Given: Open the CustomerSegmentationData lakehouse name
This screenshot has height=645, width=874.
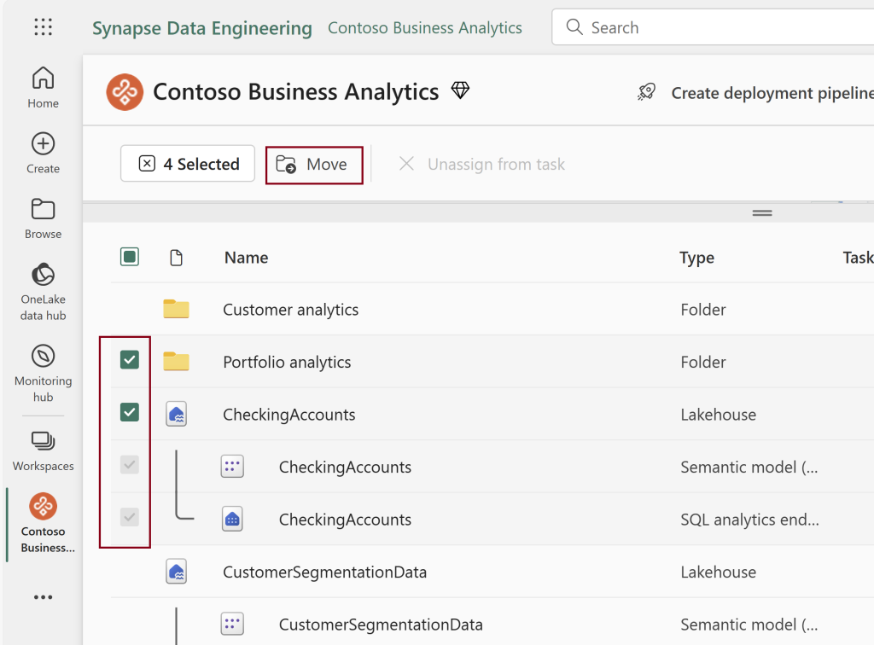Looking at the screenshot, I should [325, 572].
